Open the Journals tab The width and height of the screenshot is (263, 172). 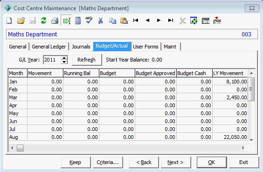click(81, 47)
